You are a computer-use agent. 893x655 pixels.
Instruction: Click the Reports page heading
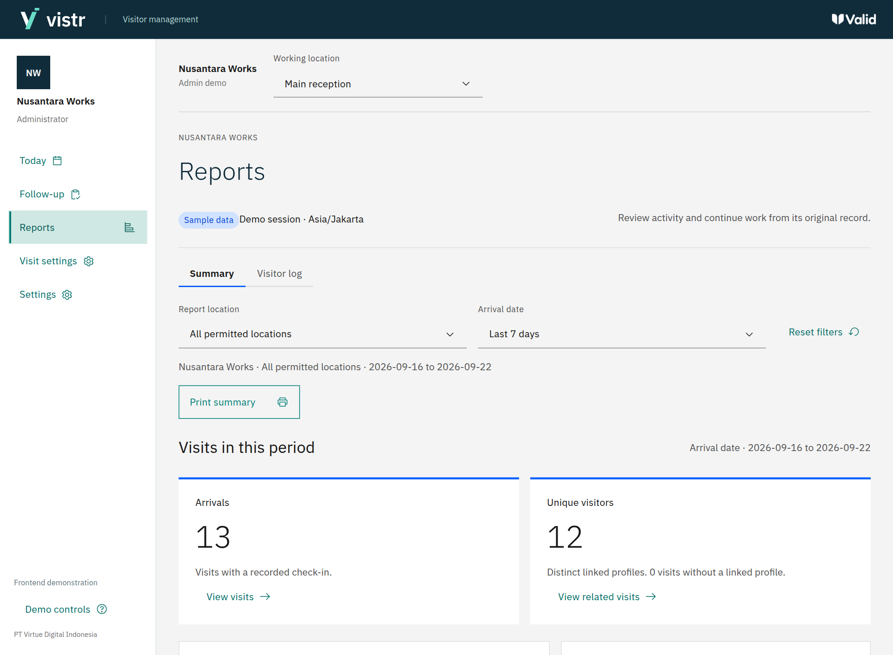point(222,171)
